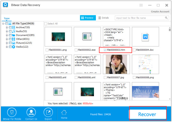172x122 pixels.
Task: Switch to the Details view
Action: (x=104, y=18)
